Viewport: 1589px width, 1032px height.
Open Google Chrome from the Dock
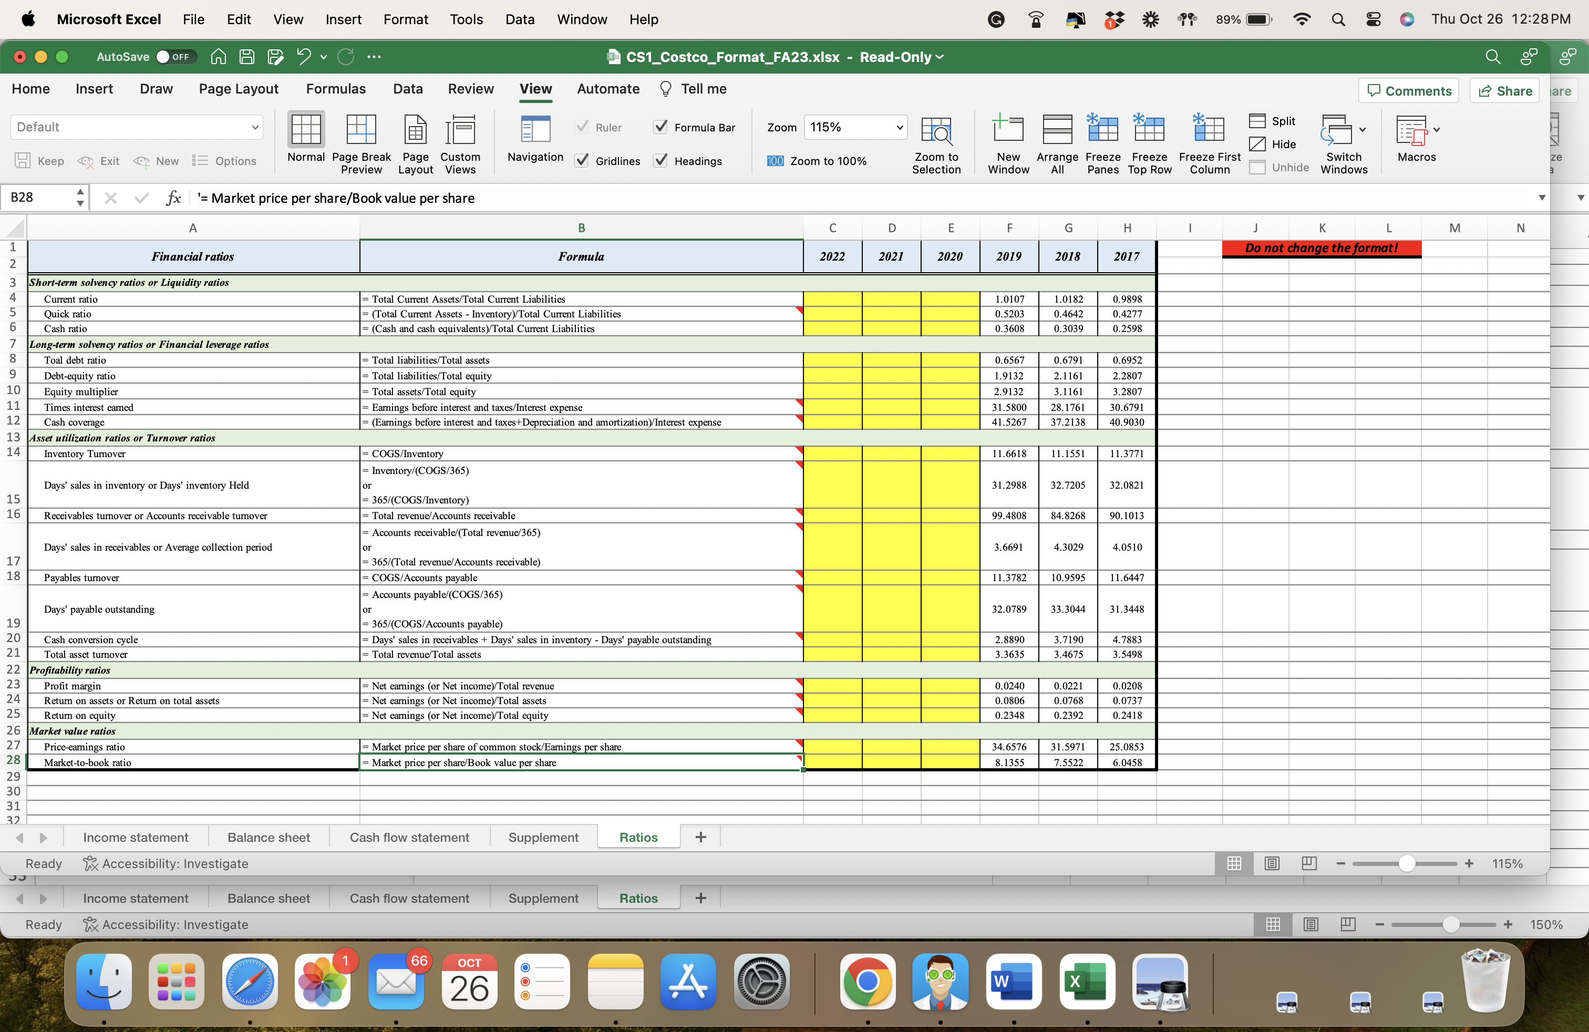coord(867,981)
